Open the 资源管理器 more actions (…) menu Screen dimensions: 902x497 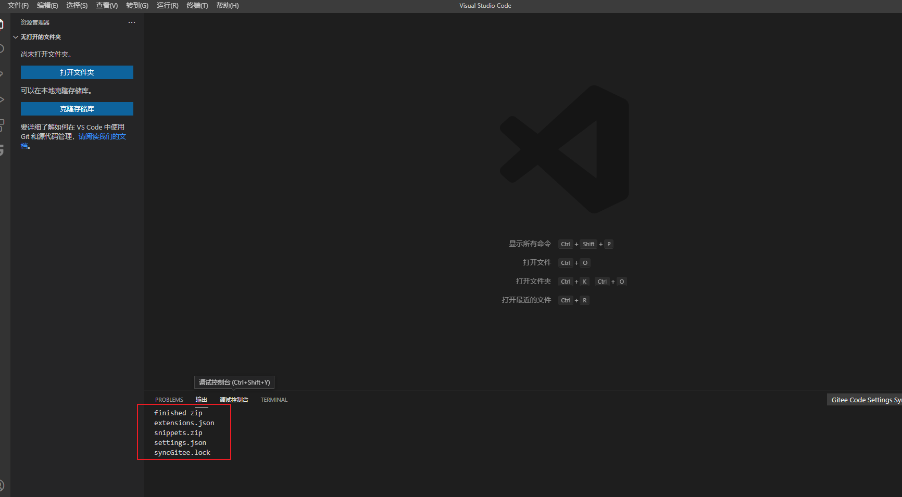tap(132, 22)
